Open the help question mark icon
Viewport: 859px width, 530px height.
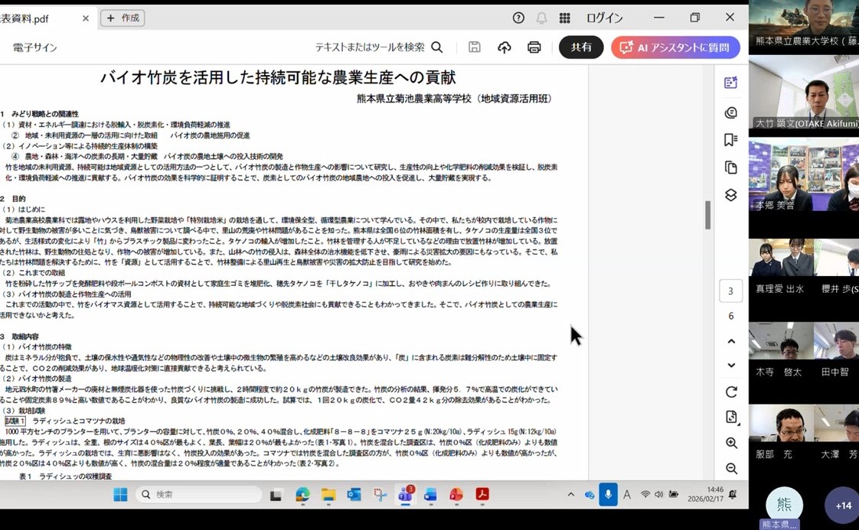click(x=518, y=18)
